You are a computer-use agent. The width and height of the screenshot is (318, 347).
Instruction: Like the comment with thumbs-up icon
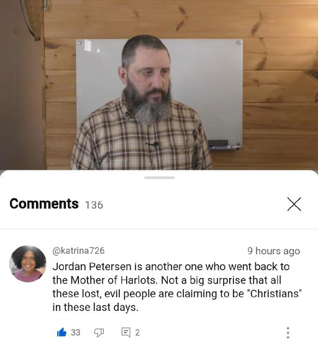point(61,332)
